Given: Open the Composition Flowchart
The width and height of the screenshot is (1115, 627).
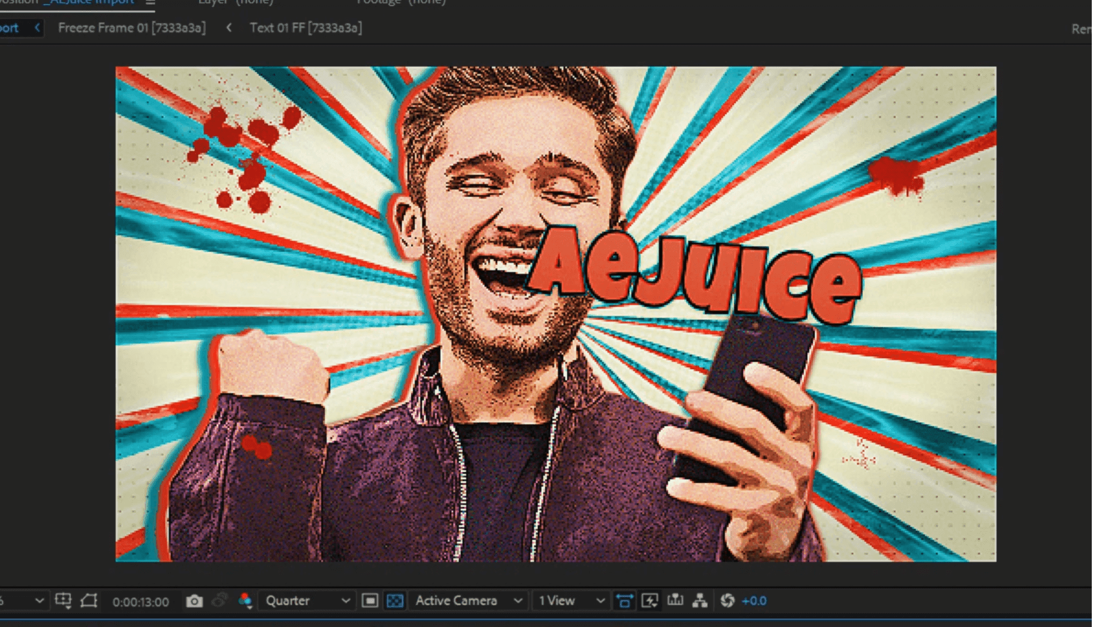Looking at the screenshot, I should [700, 600].
